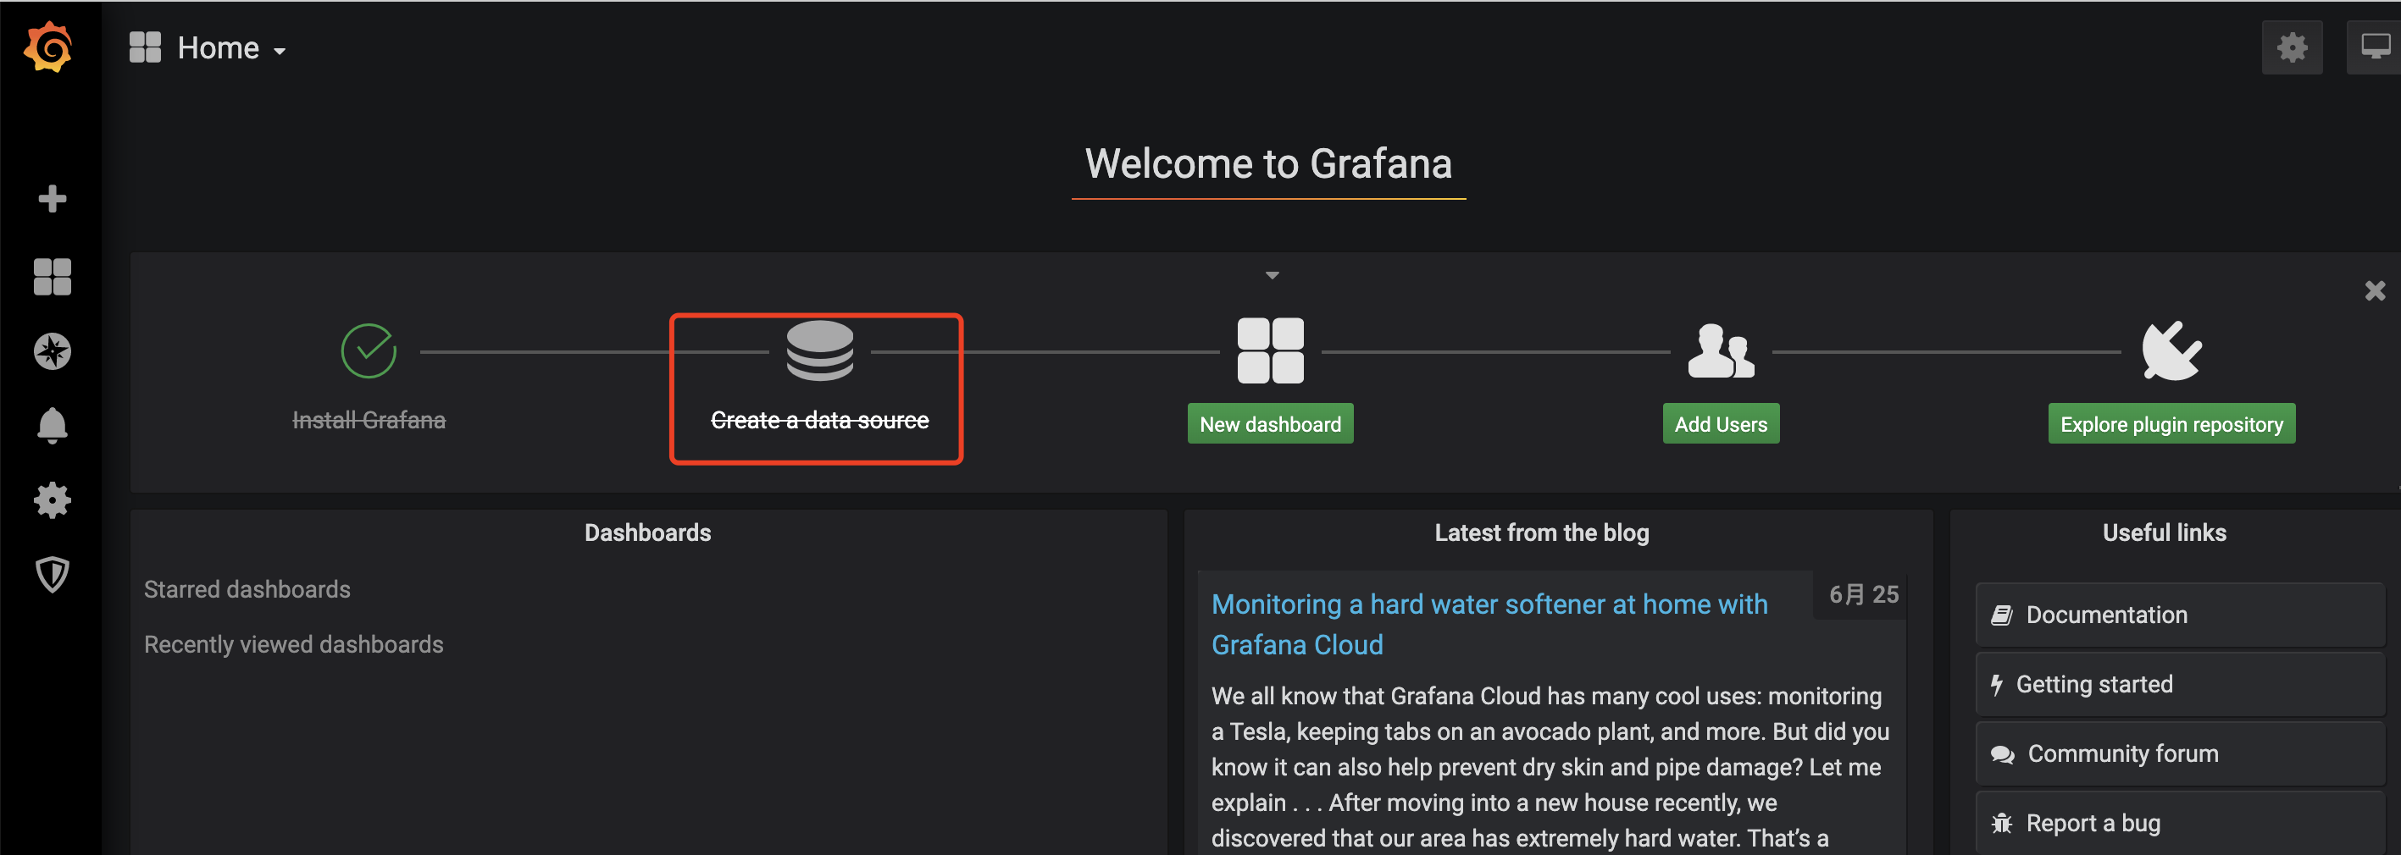
Task: Open the Documentation link
Action: [2179, 615]
